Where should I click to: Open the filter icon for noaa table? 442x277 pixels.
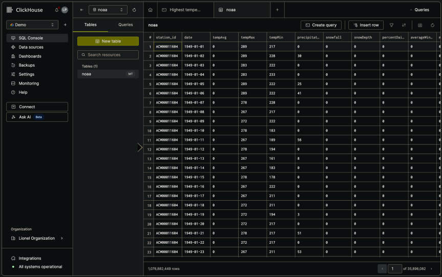click(x=391, y=25)
